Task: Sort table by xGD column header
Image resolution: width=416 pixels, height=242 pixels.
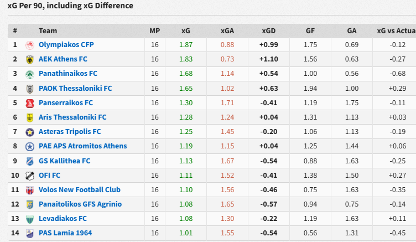Action: click(269, 31)
